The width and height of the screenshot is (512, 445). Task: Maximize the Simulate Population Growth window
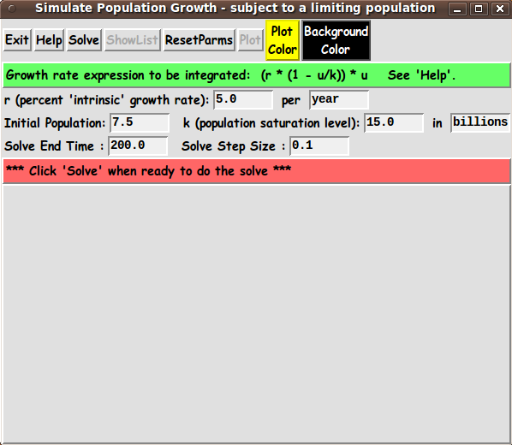(479, 9)
